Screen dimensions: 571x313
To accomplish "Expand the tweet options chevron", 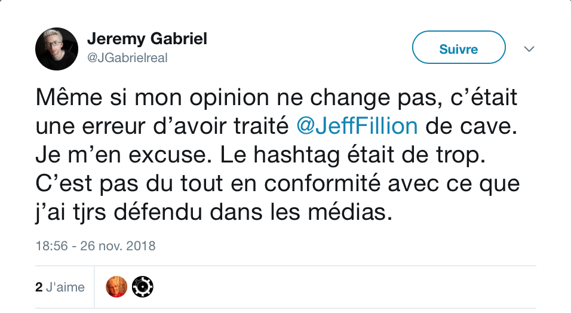I will pyautogui.click(x=529, y=48).
